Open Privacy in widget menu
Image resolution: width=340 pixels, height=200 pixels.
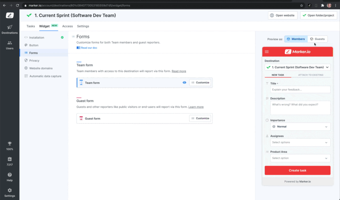[44, 60]
